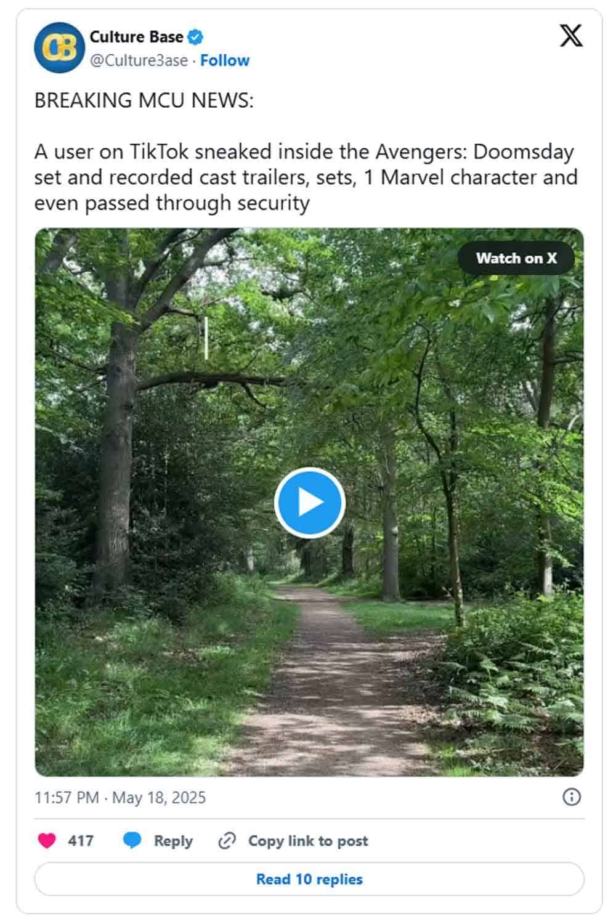Click the BREAKING MCU NEWS headline text

tap(144, 100)
